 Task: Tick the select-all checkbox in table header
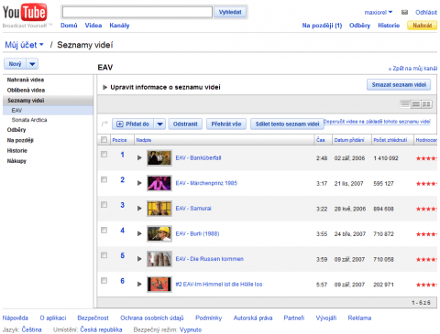(104, 140)
